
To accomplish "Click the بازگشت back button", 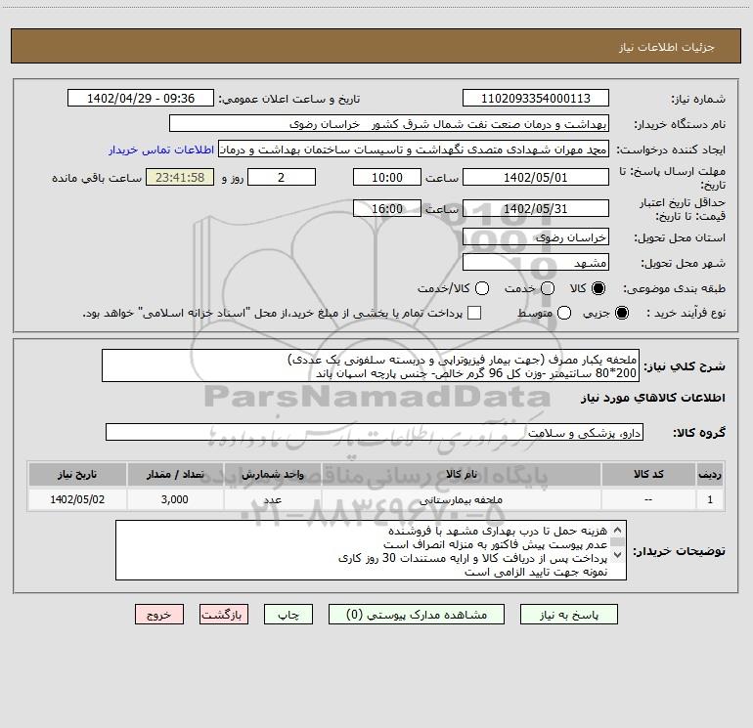I will 224,615.
